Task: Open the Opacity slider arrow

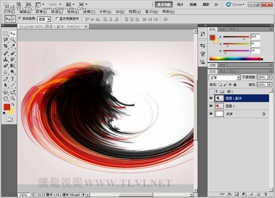Action: click(270, 77)
